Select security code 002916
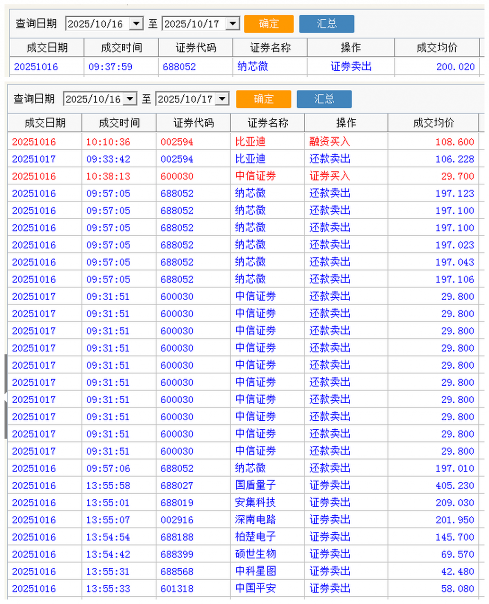 coord(177,520)
